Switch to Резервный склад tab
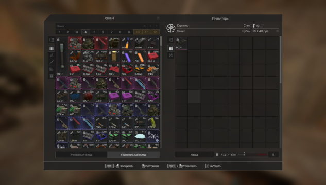Viewport: 326px width, 185px height. pos(81,155)
